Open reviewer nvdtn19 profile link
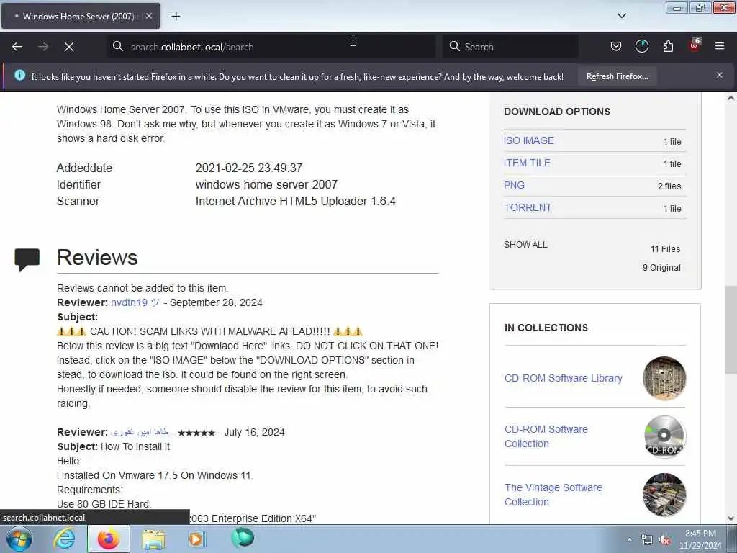Screen dimensions: 737x553 click(x=135, y=302)
